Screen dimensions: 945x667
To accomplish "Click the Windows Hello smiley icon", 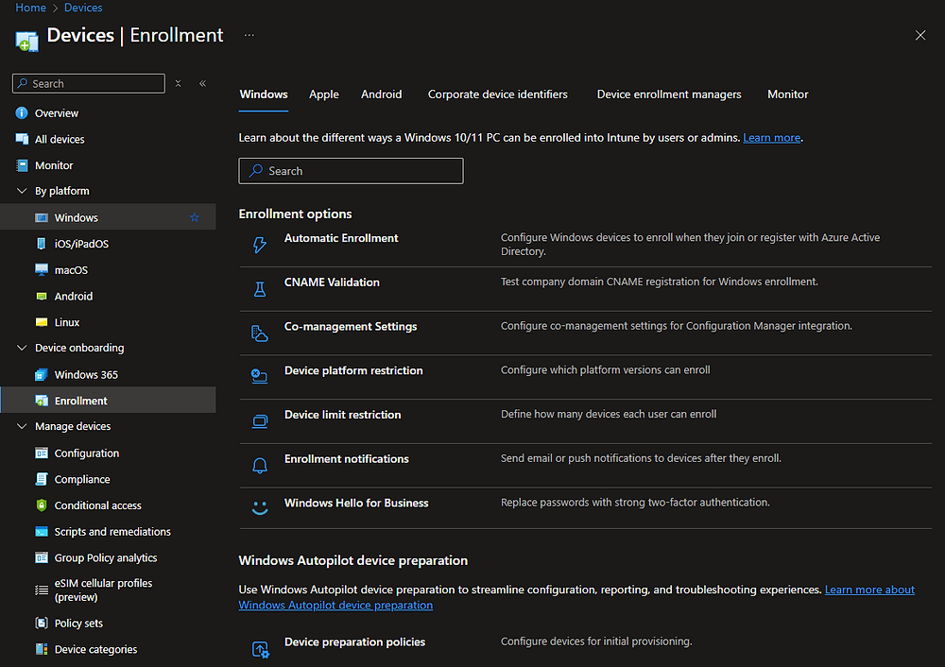I will click(x=260, y=508).
